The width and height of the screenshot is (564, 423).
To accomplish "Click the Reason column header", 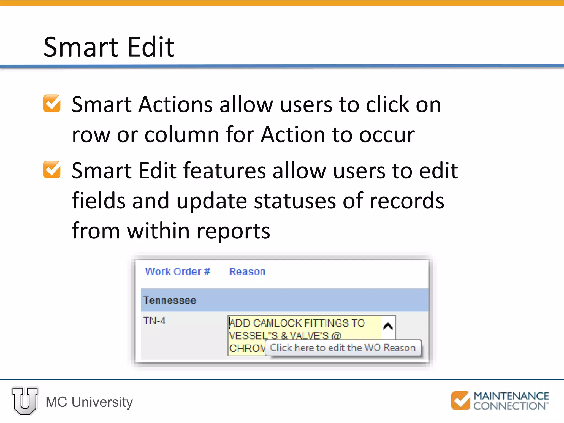I will click(247, 272).
